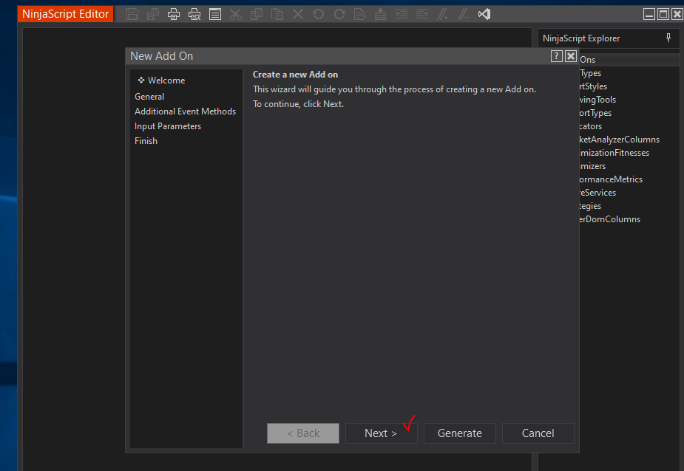Close the NinjaScript Editor window
This screenshot has height=471, width=684.
coord(677,14)
